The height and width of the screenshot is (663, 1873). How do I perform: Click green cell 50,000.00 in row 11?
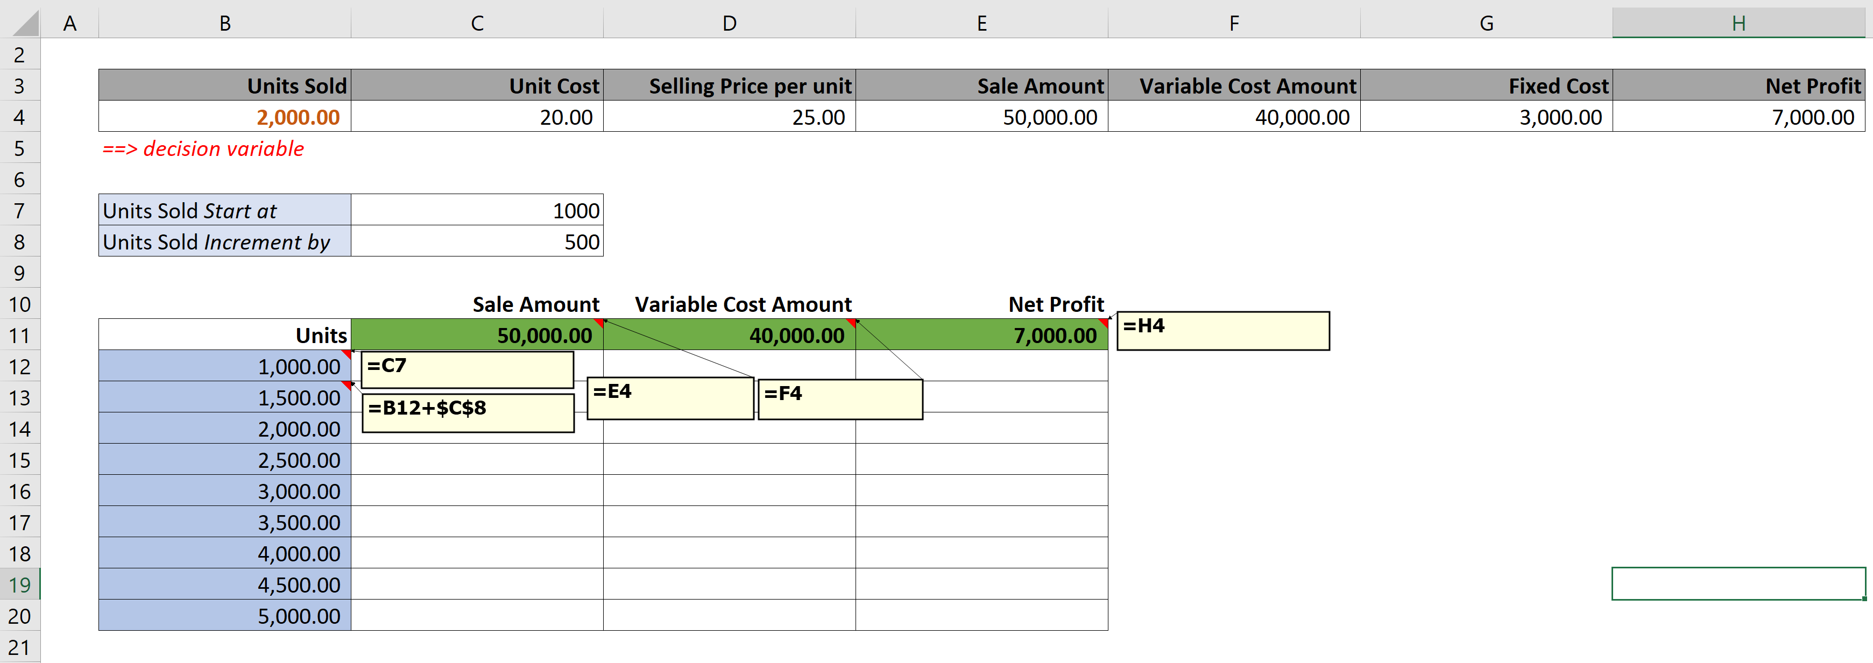pyautogui.click(x=477, y=335)
